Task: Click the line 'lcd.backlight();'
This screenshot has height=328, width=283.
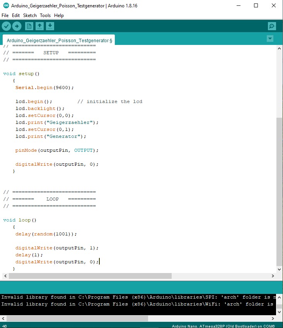Action: [x=40, y=108]
